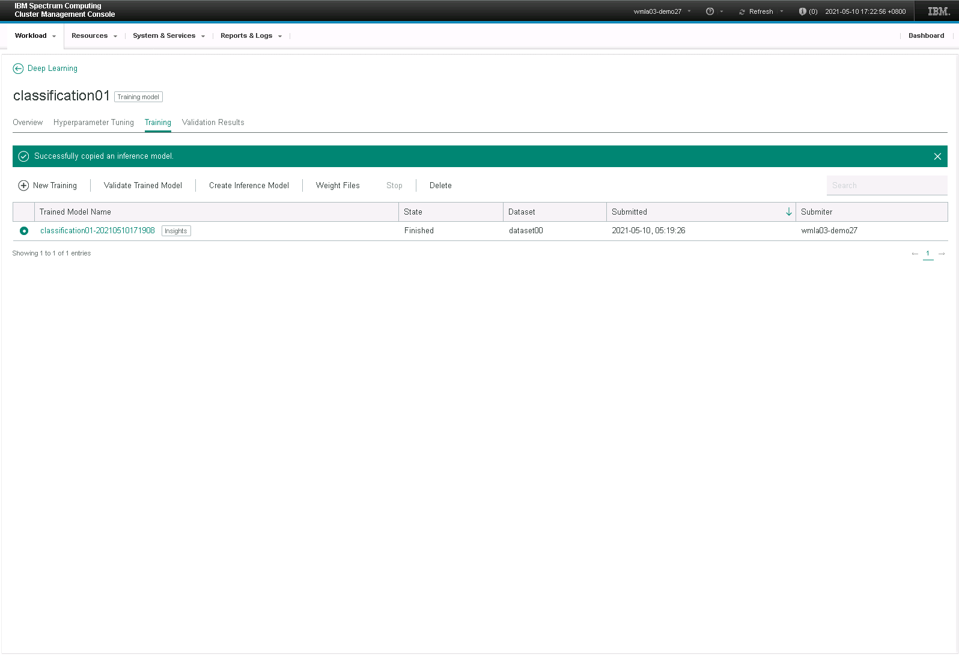Click the Showing 1 to 1 of 1 entries text
The image size is (959, 660).
coord(52,254)
